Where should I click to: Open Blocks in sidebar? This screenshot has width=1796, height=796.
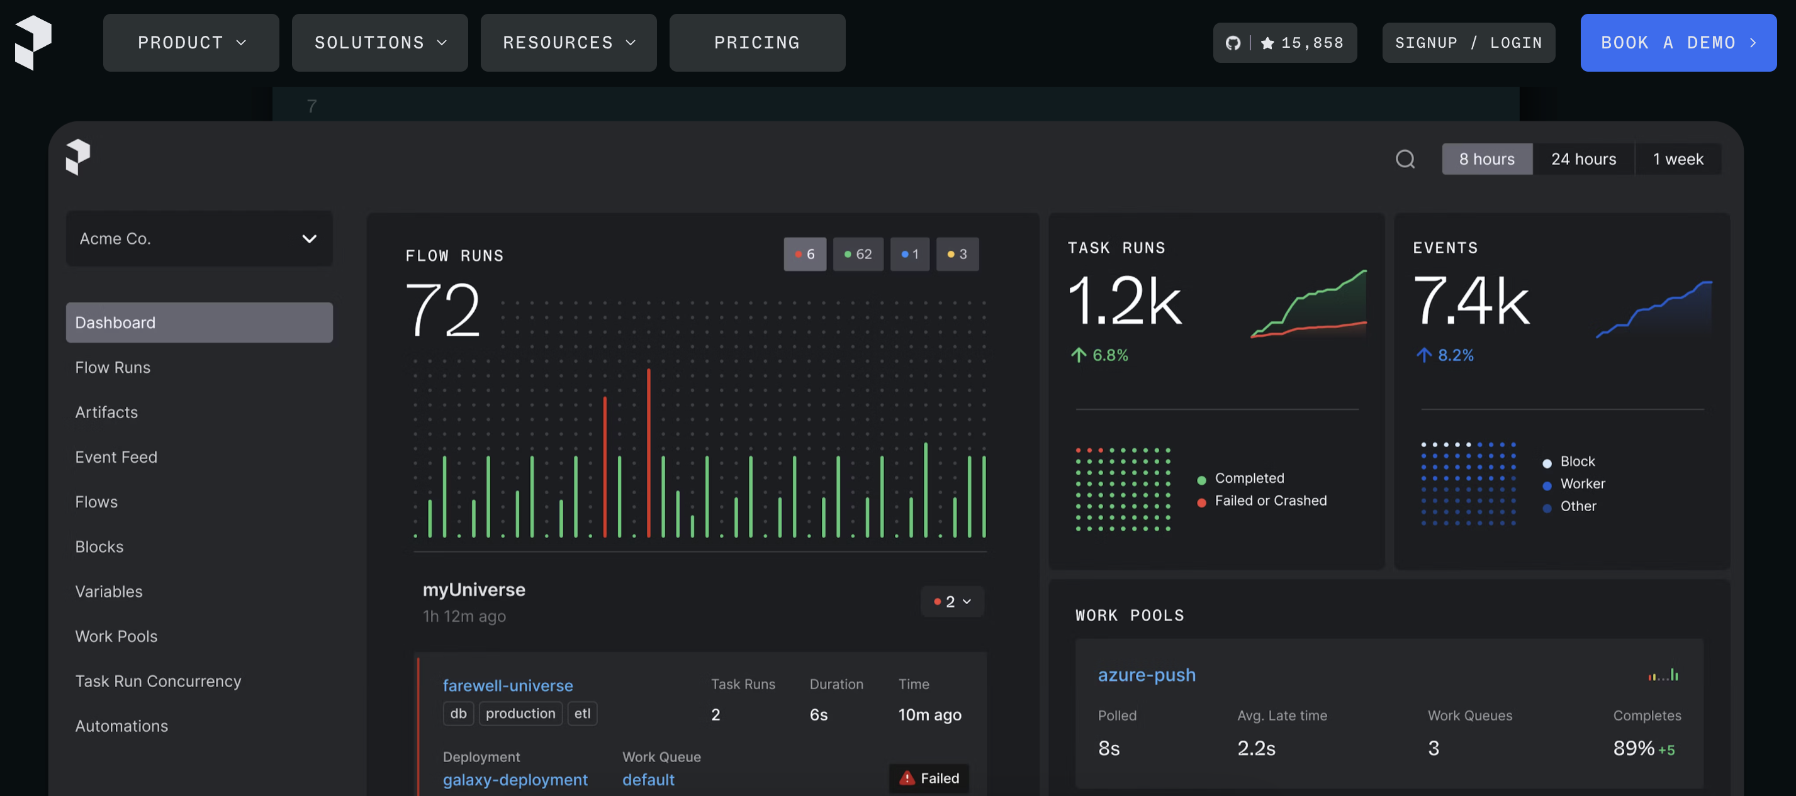[x=99, y=546]
